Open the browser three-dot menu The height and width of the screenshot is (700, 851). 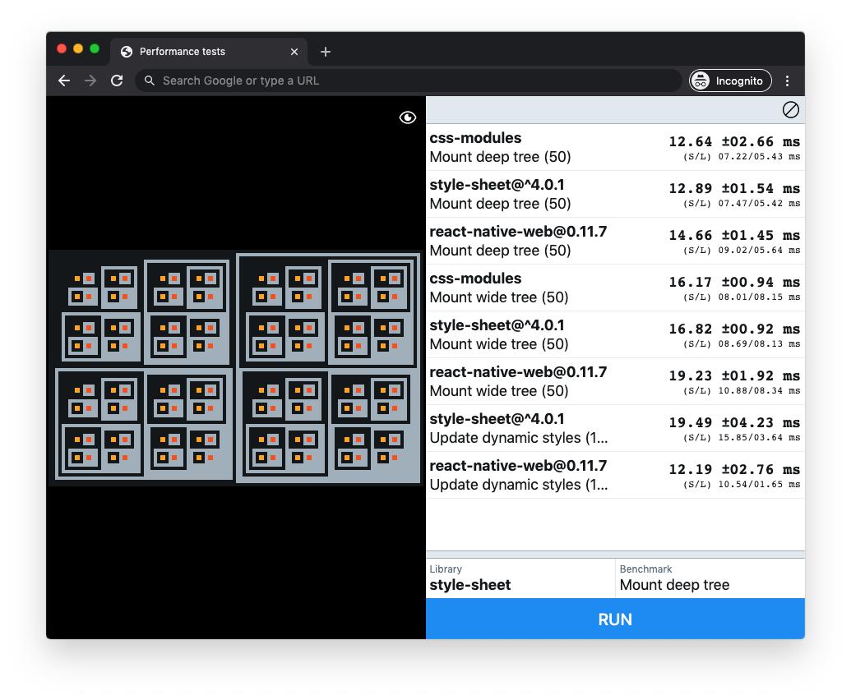[787, 81]
